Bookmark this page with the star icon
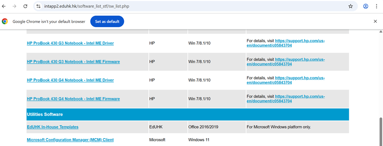383x146 pixels. coord(350,6)
